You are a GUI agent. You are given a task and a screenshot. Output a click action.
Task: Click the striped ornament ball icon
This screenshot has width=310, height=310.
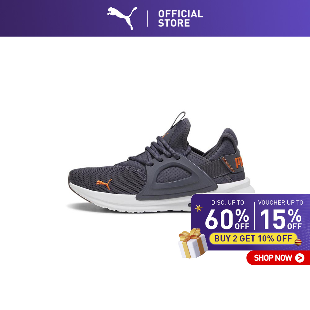298,242
